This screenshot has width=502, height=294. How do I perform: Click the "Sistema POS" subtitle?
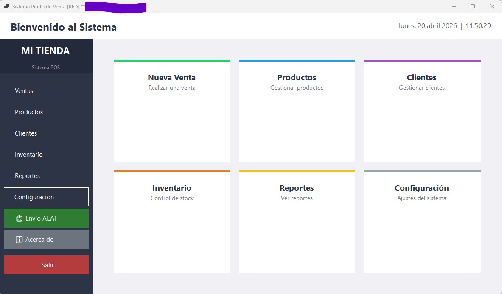(x=46, y=67)
